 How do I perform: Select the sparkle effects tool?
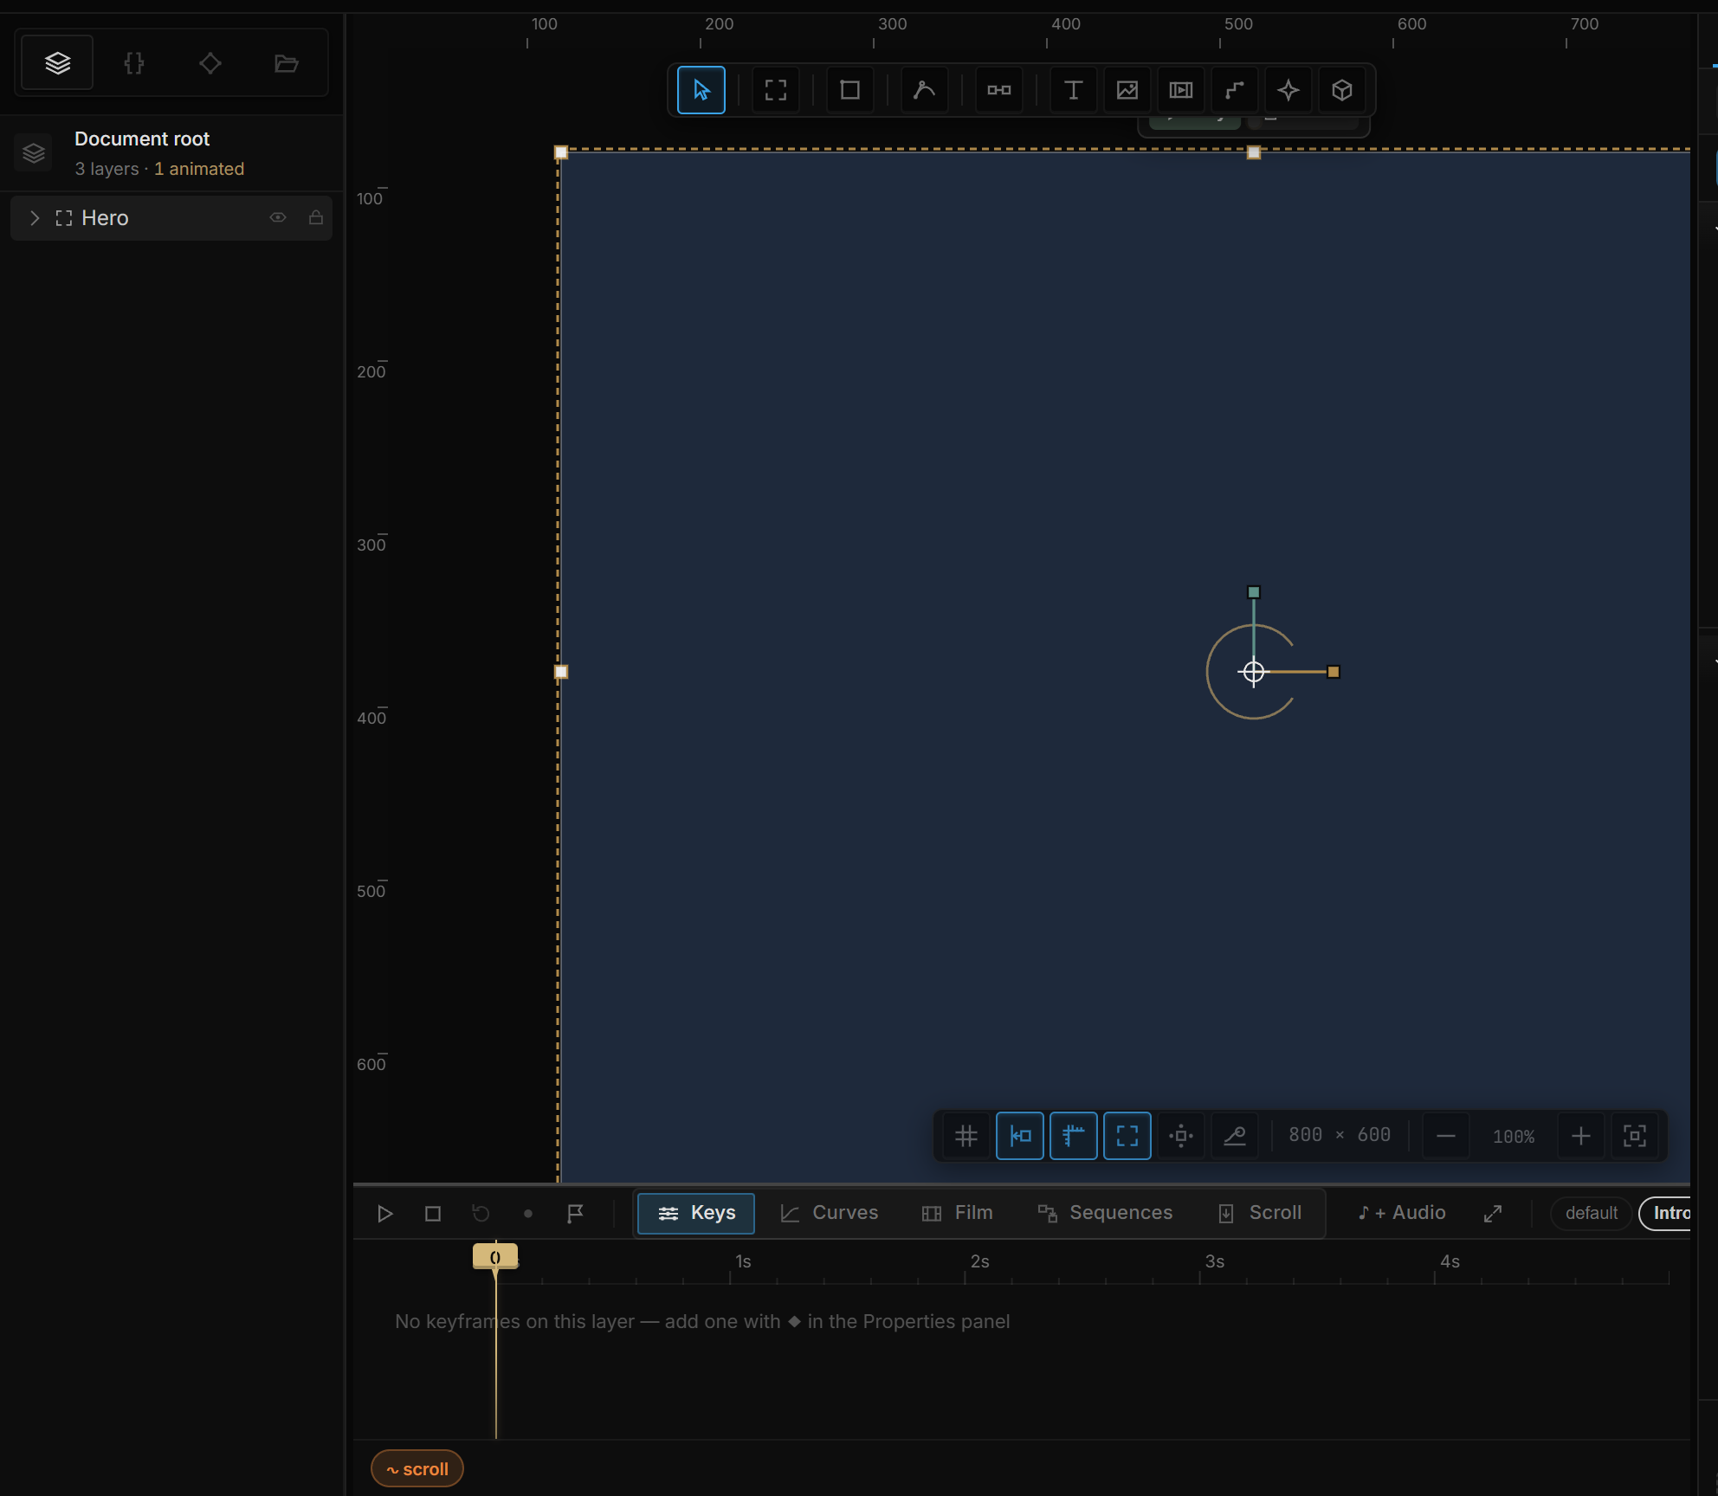click(x=1288, y=90)
